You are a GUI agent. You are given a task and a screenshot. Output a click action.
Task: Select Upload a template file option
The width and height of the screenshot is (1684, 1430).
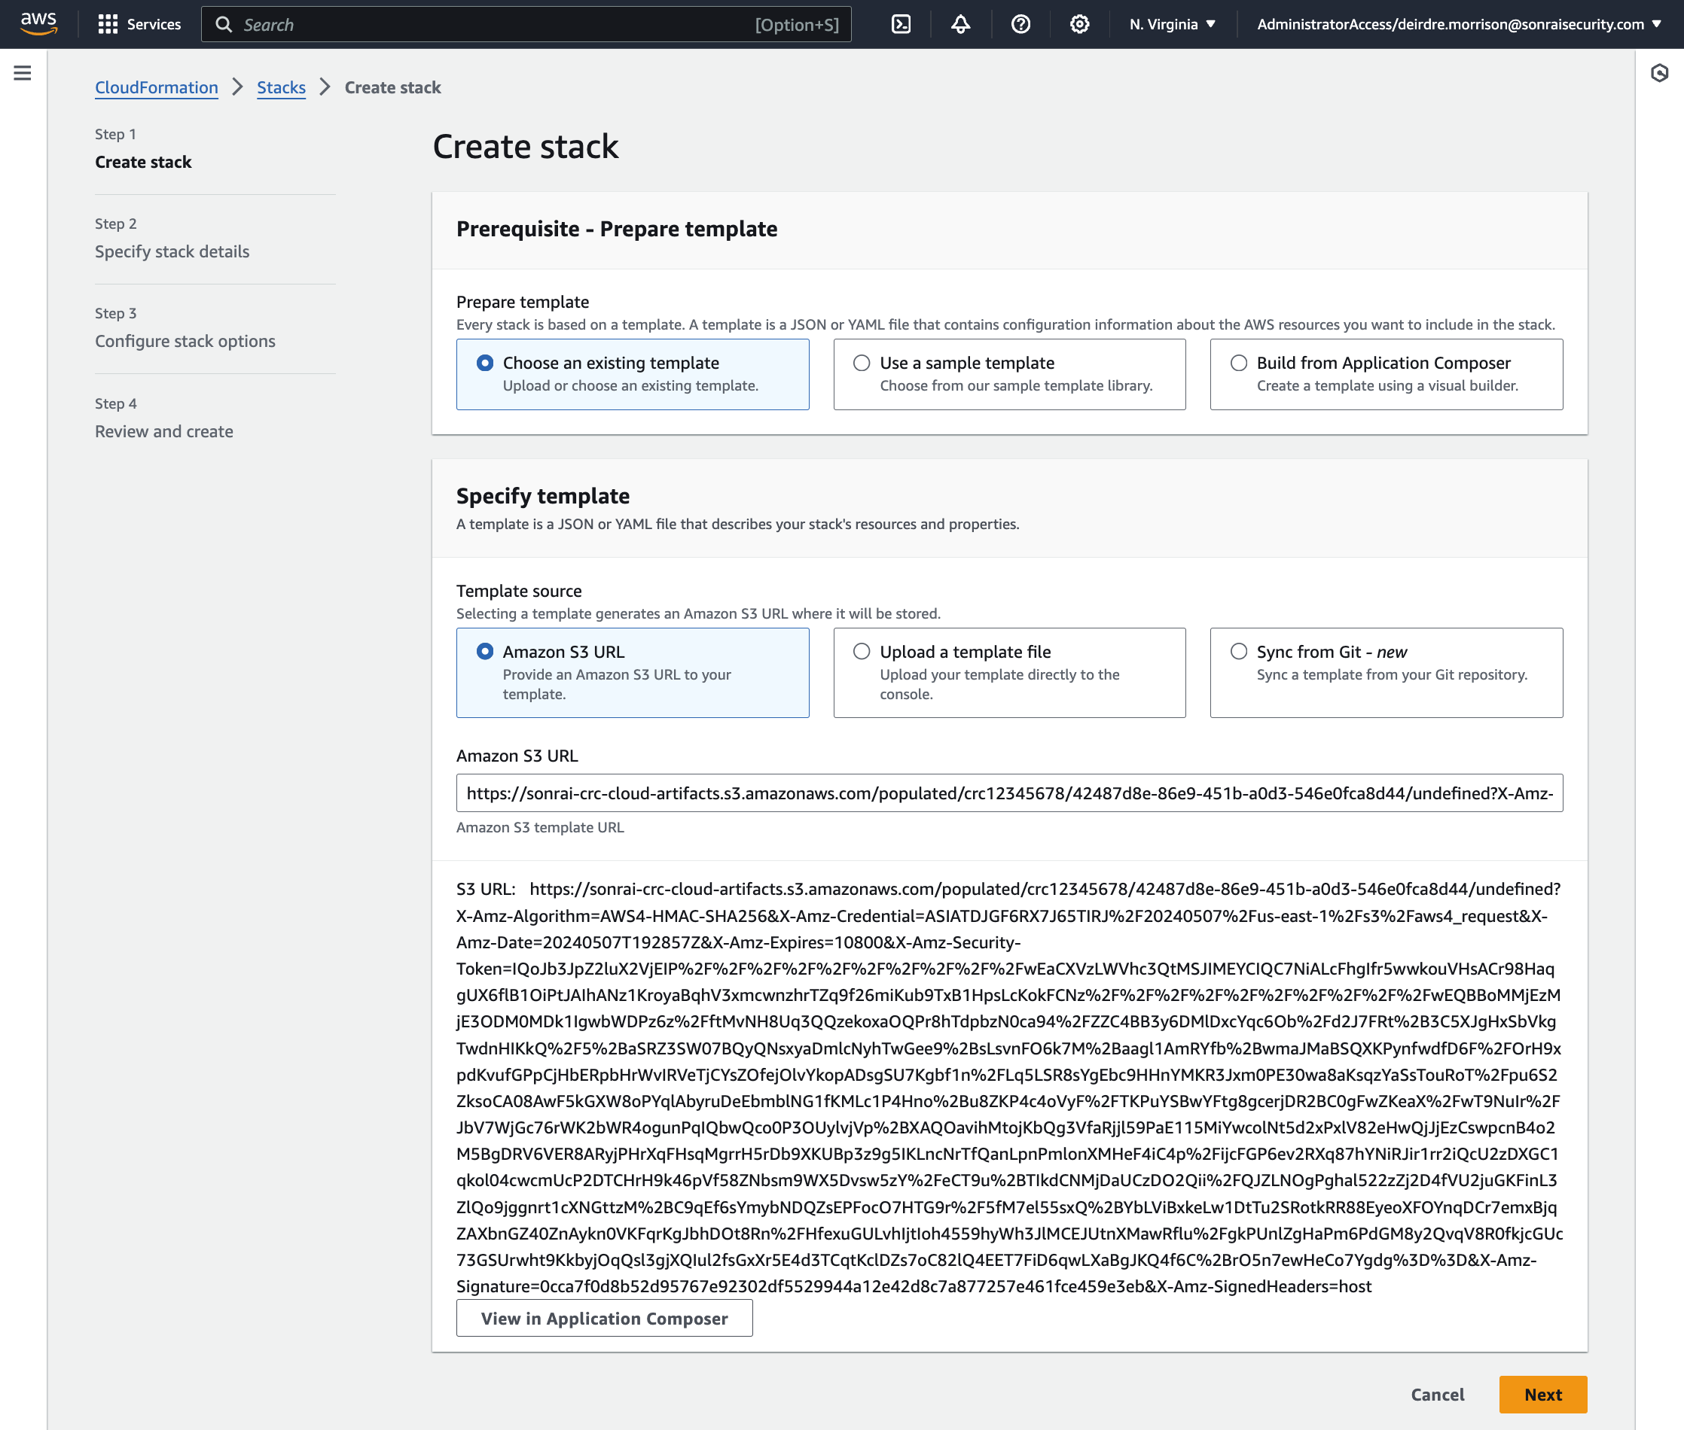tap(1009, 672)
